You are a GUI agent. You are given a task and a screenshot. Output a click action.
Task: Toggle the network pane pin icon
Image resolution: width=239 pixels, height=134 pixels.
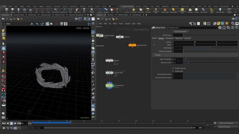click(233, 19)
